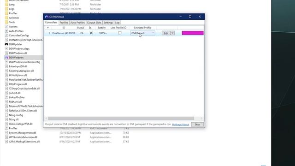Click the System.Management.dll file icon

pos(6,133)
